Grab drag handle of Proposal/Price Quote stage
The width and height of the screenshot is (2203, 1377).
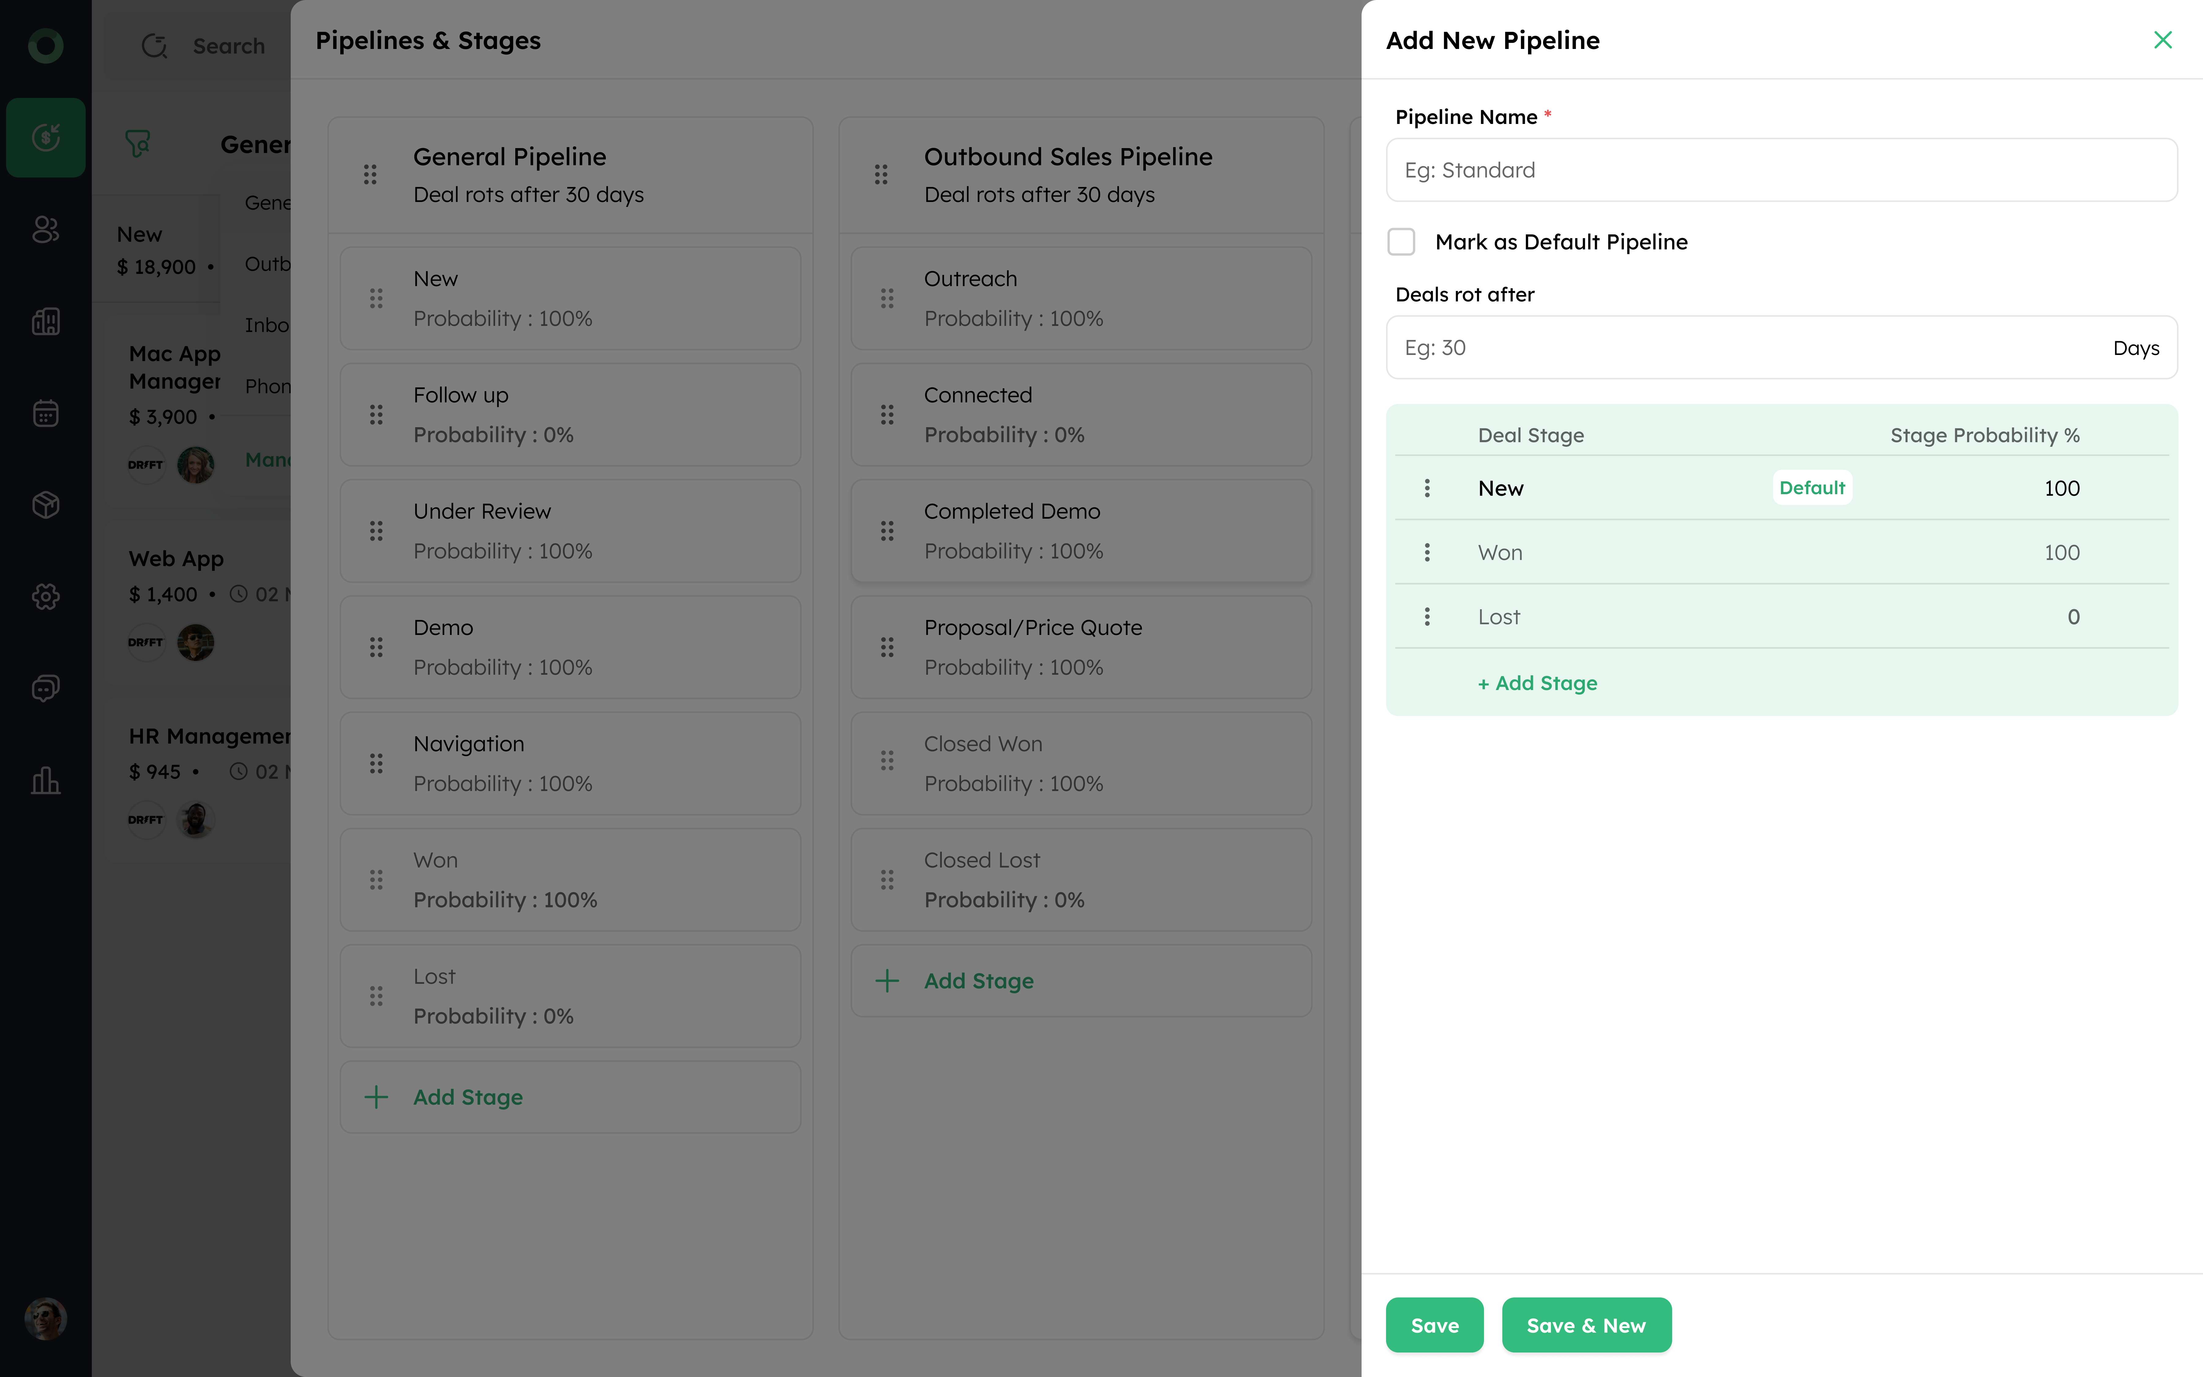click(888, 647)
